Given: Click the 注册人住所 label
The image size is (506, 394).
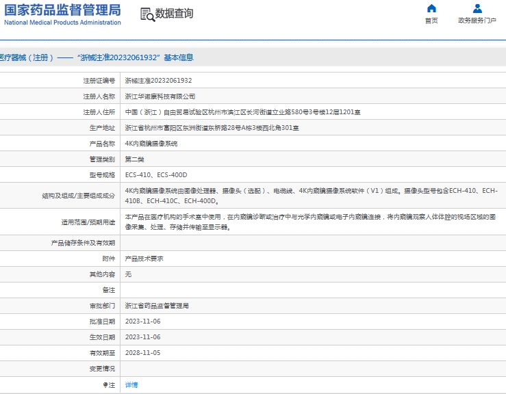Looking at the screenshot, I should [x=99, y=112].
